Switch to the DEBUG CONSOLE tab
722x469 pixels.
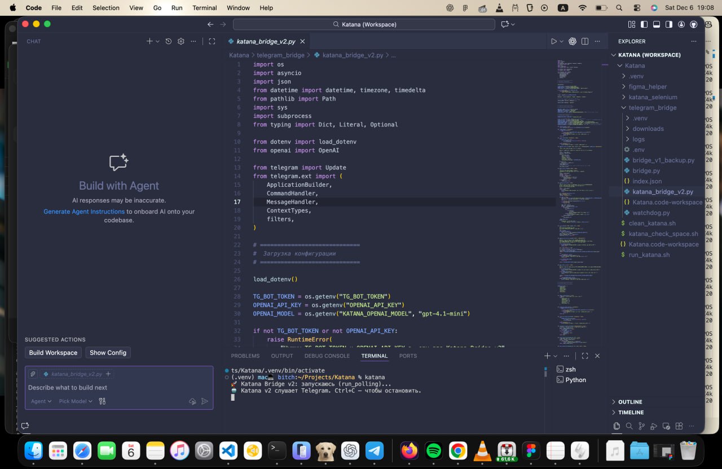(x=327, y=356)
